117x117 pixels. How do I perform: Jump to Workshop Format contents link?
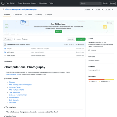[15, 87]
